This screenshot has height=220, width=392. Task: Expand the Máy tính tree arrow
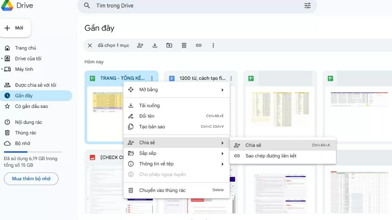2,69
